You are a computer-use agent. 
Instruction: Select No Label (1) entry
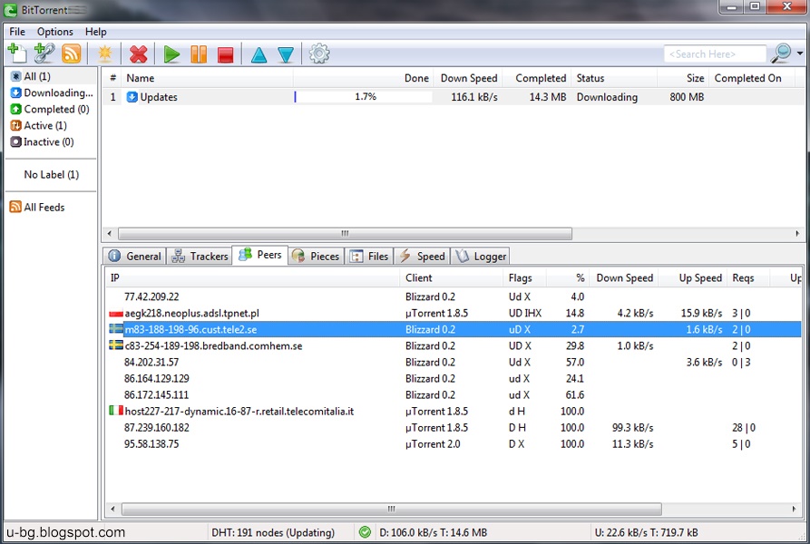point(51,174)
